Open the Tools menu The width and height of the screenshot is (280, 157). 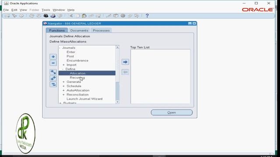coord(45,10)
